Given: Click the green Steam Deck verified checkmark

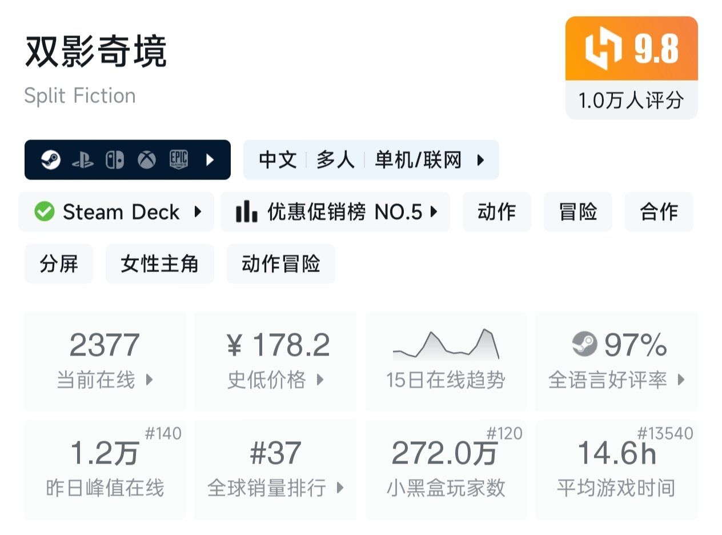Looking at the screenshot, I should pyautogui.click(x=45, y=212).
